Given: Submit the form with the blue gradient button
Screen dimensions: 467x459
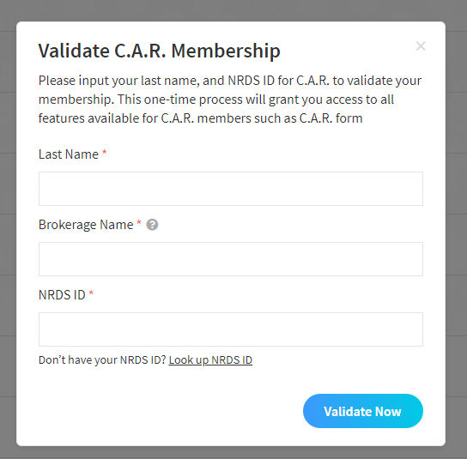Looking at the screenshot, I should point(363,411).
